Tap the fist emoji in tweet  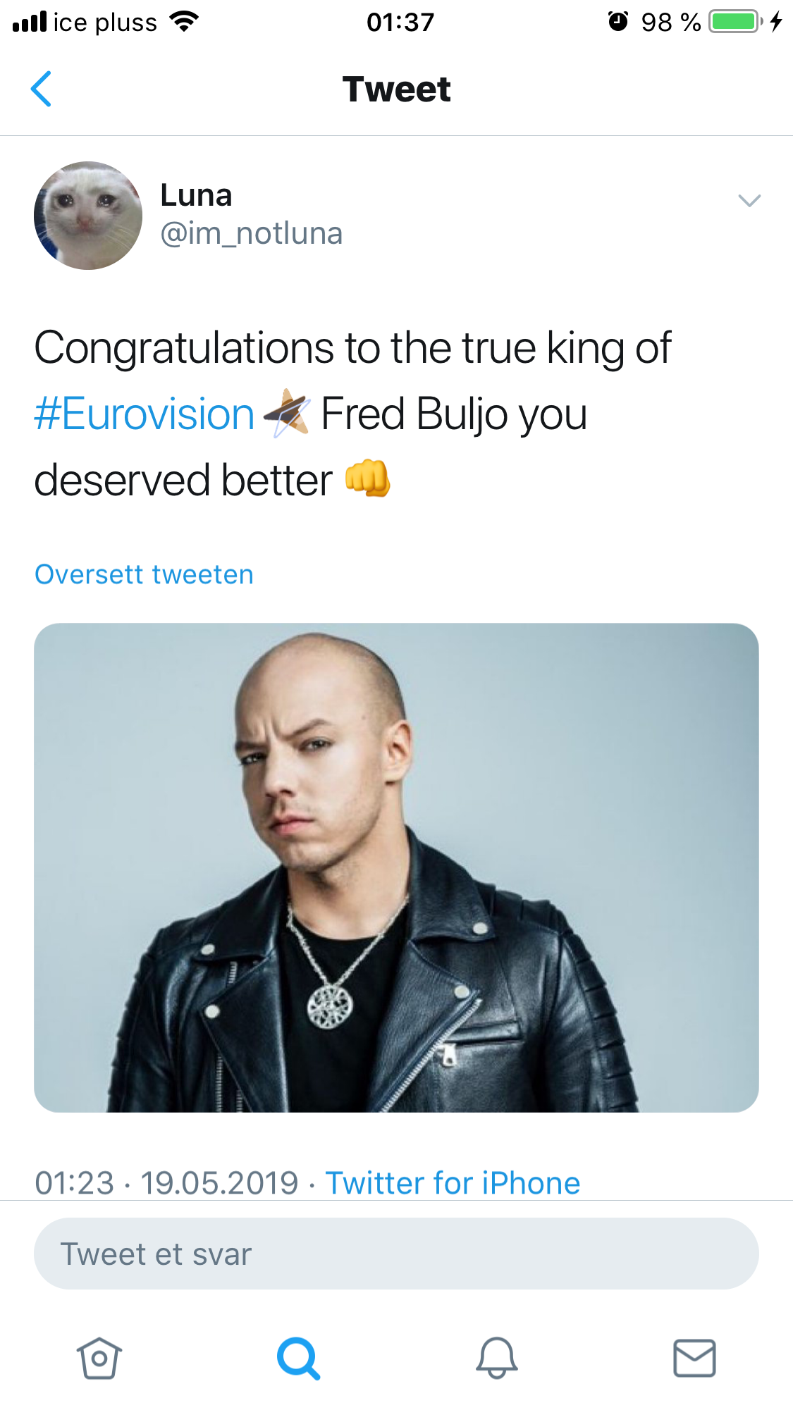(x=367, y=478)
